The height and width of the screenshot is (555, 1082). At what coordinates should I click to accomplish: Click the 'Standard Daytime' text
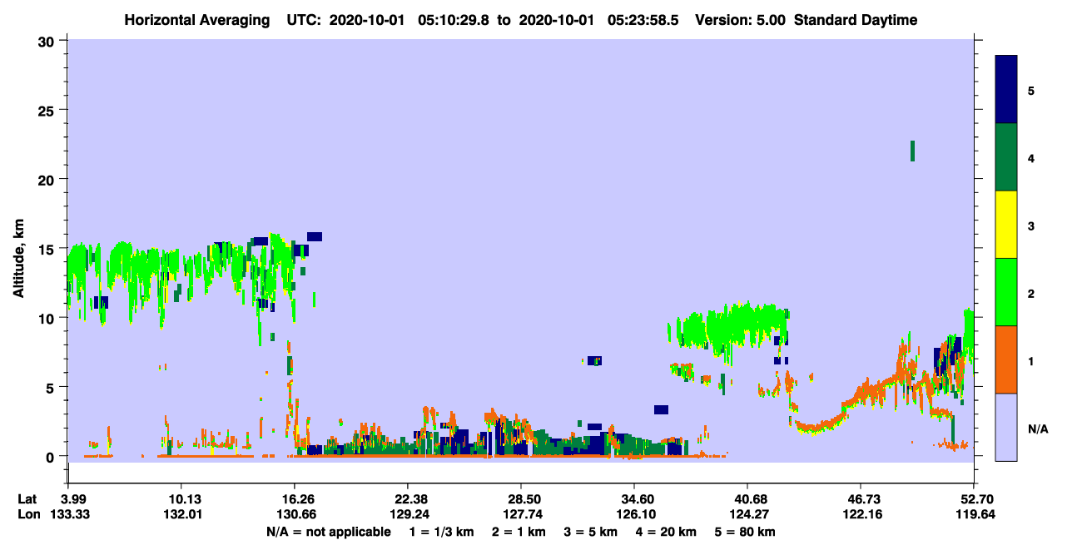(x=856, y=20)
